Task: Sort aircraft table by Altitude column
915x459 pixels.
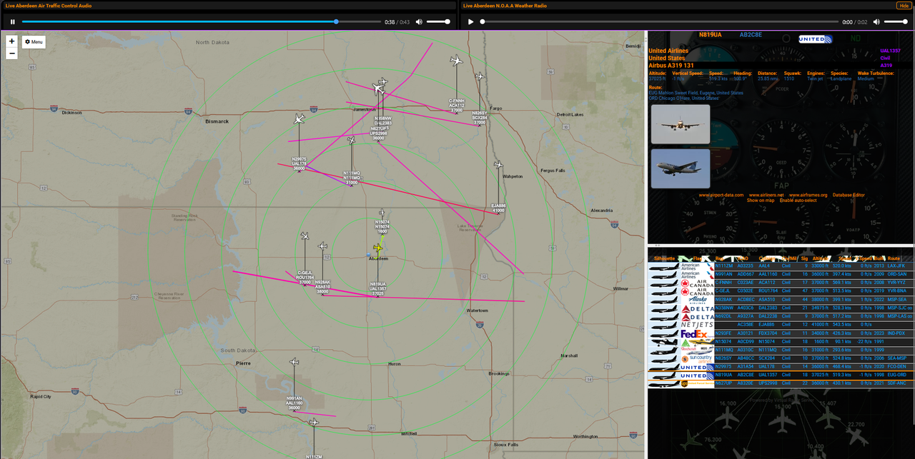Action: coord(819,258)
